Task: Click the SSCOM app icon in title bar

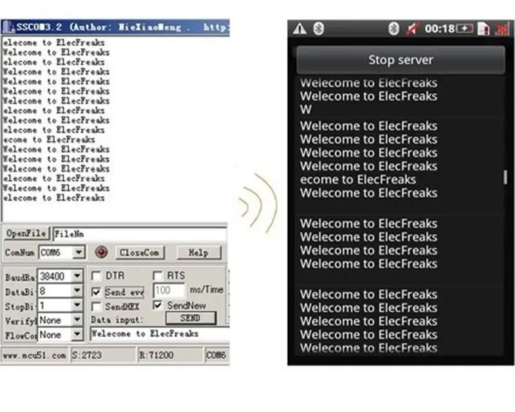Action: (8, 27)
